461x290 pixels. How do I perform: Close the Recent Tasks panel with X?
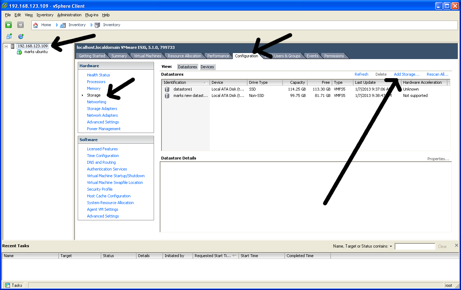click(456, 245)
